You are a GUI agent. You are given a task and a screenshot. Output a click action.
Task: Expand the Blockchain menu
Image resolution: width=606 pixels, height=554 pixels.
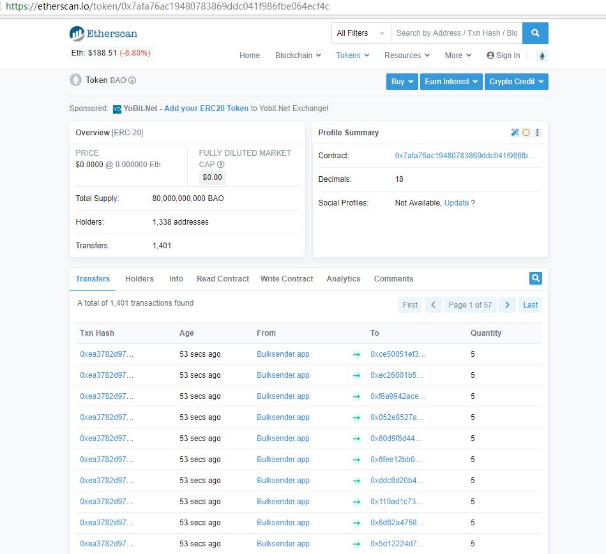point(298,56)
